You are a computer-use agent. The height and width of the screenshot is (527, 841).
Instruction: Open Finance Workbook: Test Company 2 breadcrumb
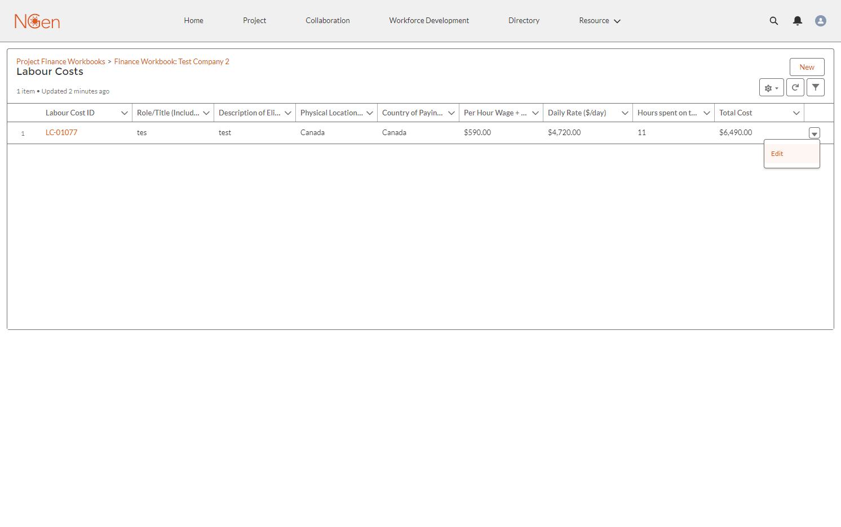(172, 61)
